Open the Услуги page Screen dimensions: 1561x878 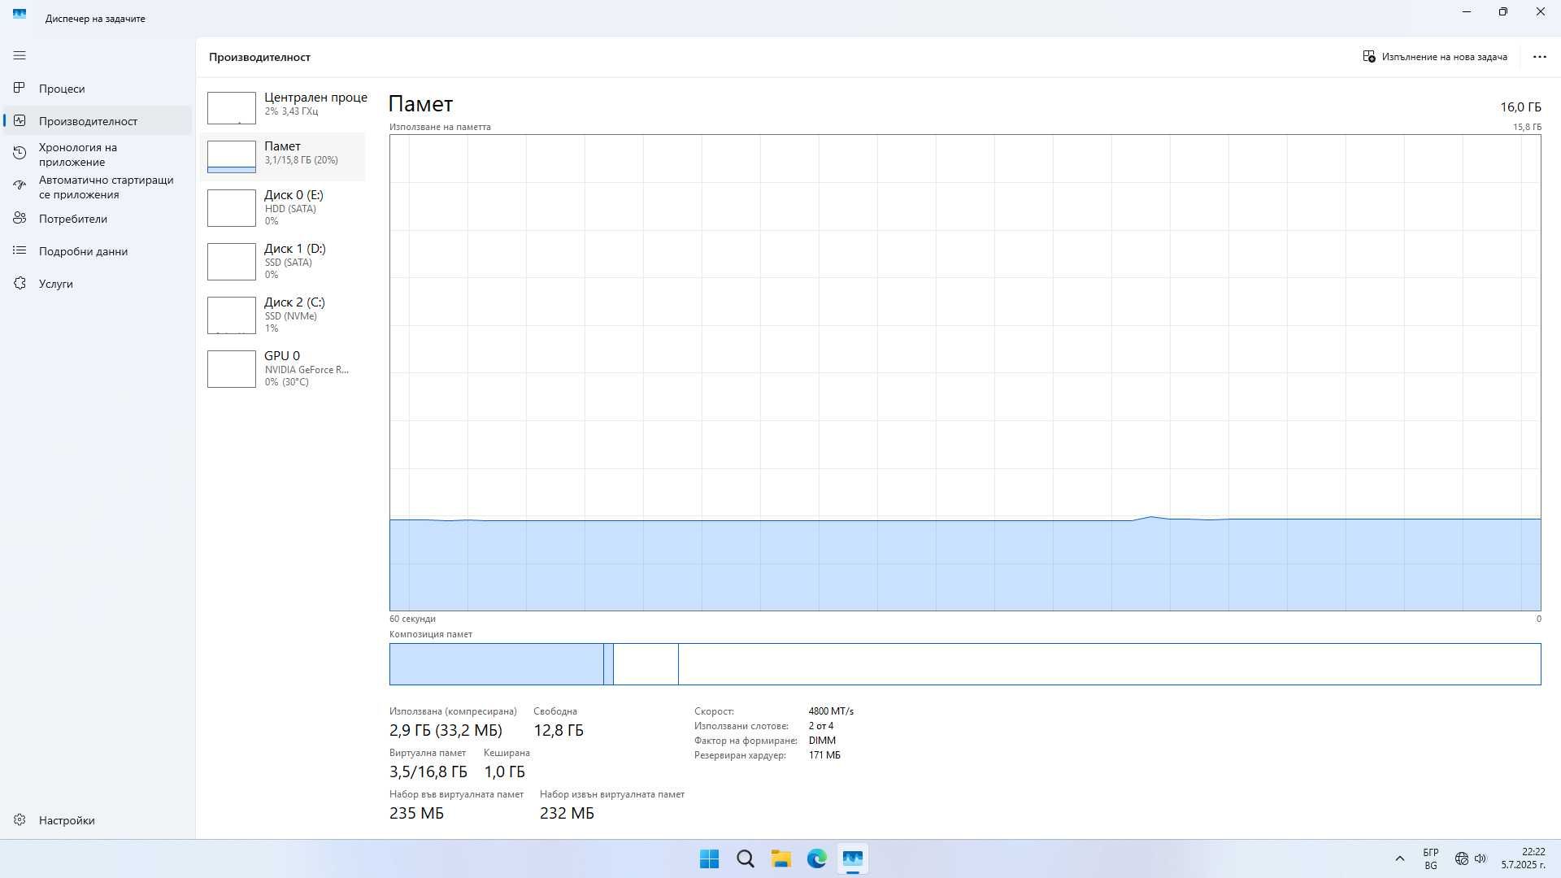point(98,283)
